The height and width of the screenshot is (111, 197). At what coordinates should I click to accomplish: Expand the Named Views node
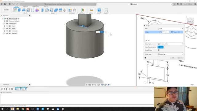[5, 23]
